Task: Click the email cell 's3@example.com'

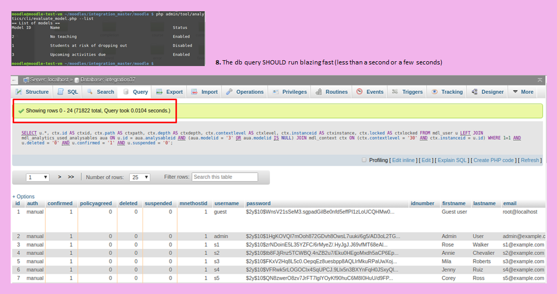Action: click(523, 262)
